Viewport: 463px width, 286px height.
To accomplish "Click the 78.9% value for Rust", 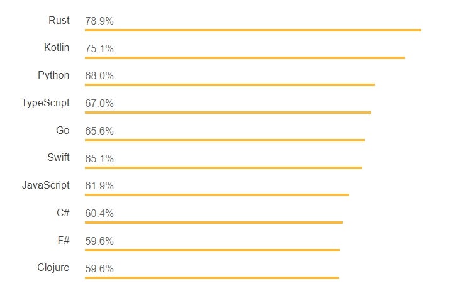I will pyautogui.click(x=99, y=21).
